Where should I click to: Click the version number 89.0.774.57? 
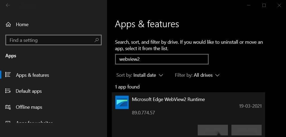(143, 113)
